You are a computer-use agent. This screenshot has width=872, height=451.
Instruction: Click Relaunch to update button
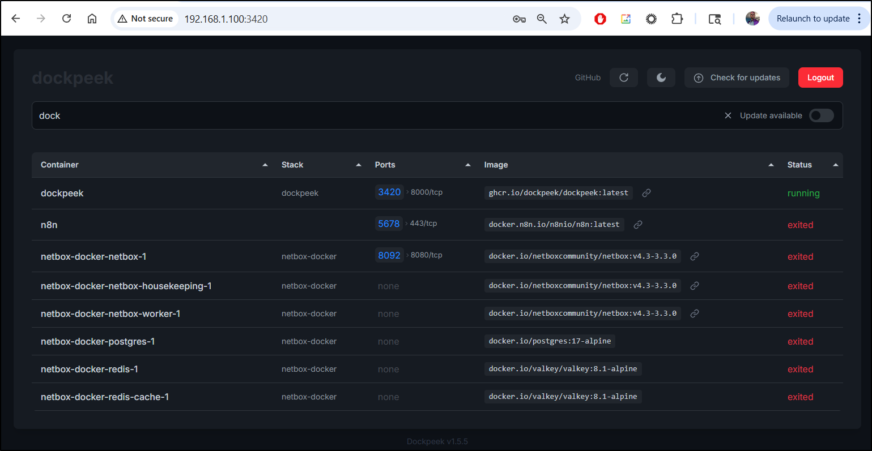coord(813,19)
